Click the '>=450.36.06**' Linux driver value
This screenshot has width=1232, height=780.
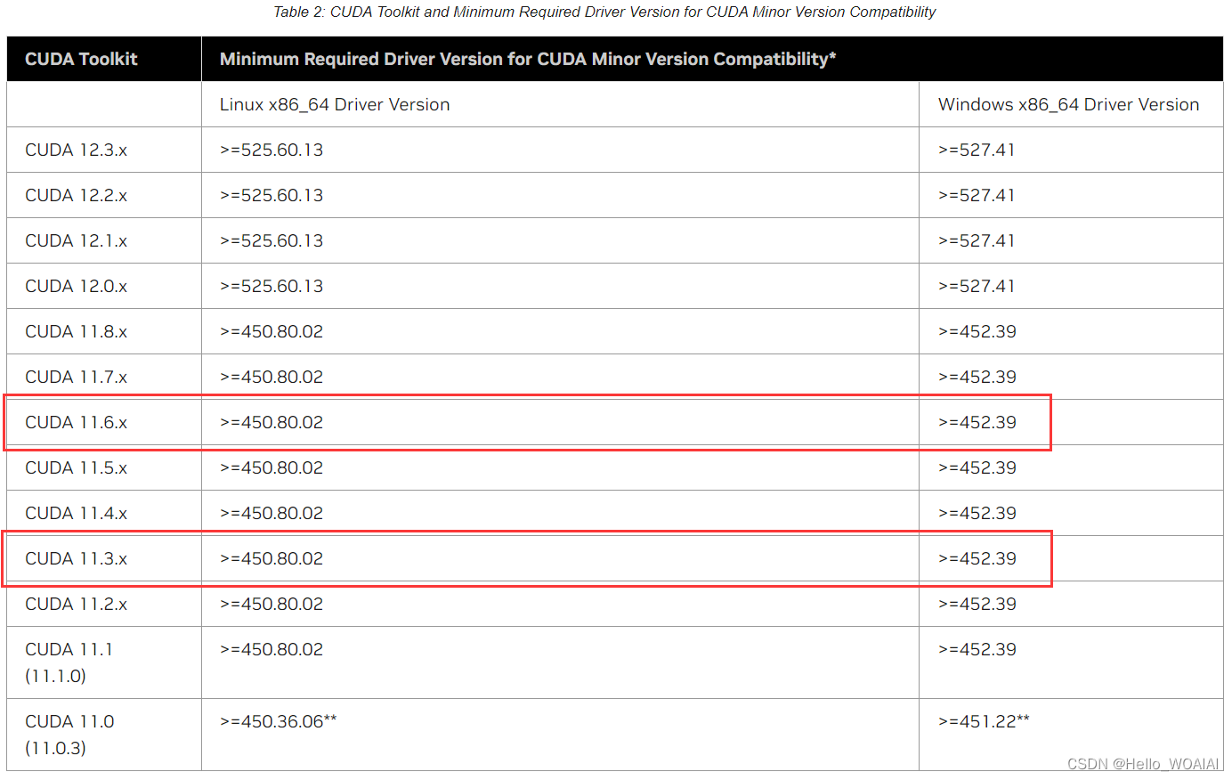point(279,722)
